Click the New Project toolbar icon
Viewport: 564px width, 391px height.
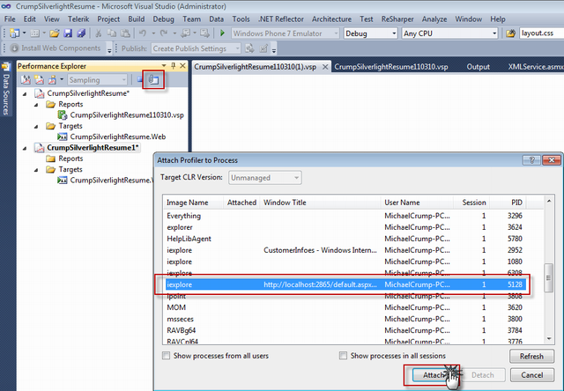point(14,33)
